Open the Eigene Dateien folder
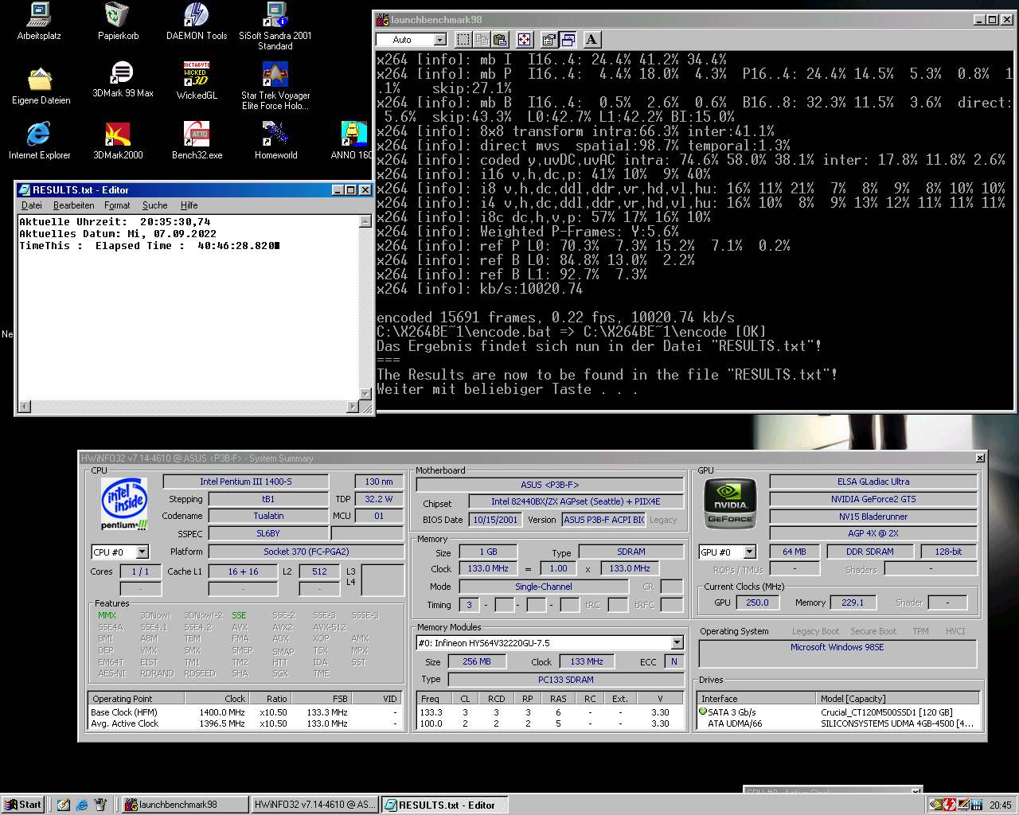 point(41,86)
